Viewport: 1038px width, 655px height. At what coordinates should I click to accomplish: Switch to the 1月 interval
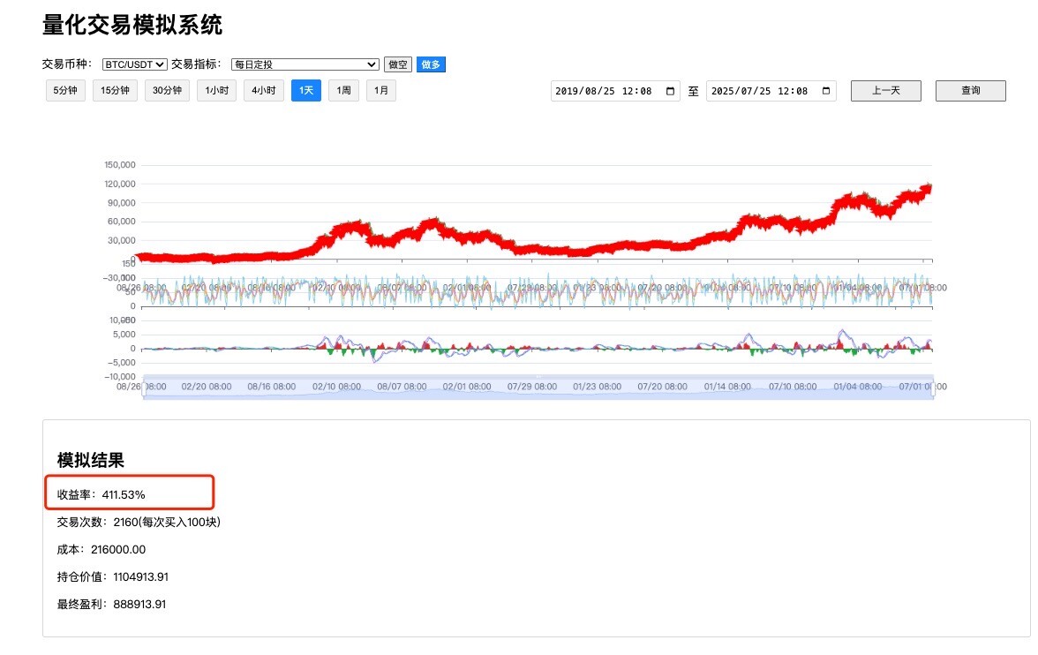381,90
